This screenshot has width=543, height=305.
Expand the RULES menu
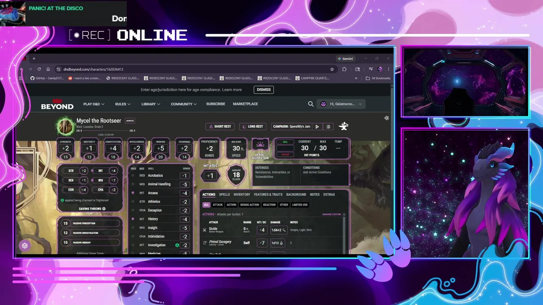(x=123, y=104)
